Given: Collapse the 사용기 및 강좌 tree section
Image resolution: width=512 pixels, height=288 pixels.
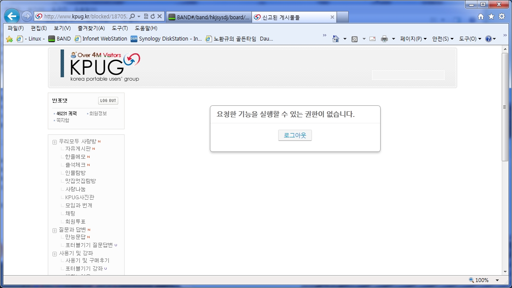Looking at the screenshot, I should pyautogui.click(x=55, y=254).
